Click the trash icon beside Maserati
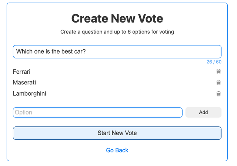Image resolution: width=237 pixels, height=166 pixels. (x=218, y=83)
